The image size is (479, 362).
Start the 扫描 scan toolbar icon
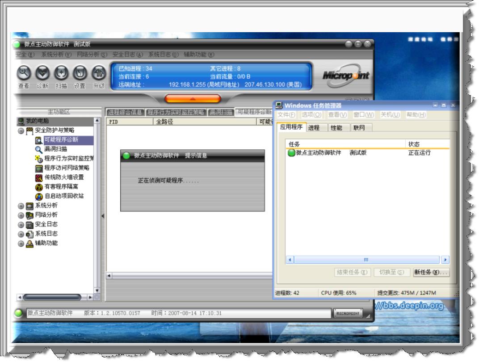coord(61,73)
